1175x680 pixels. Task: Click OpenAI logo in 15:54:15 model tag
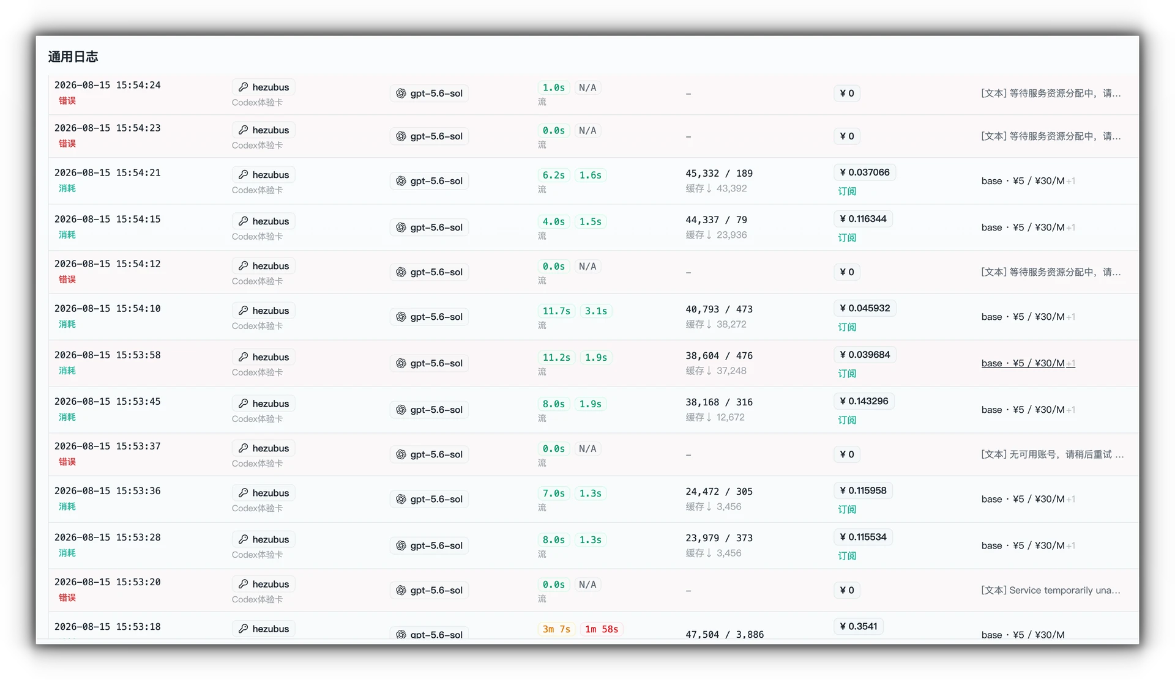401,227
